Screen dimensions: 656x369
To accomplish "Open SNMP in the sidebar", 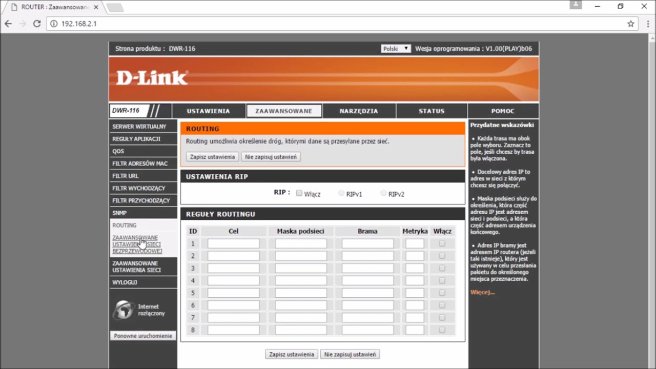I will [143, 212].
